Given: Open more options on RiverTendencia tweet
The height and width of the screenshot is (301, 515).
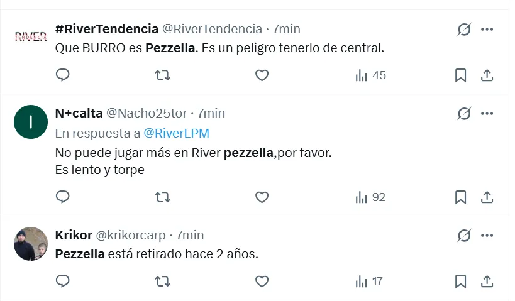Looking at the screenshot, I should (x=487, y=29).
